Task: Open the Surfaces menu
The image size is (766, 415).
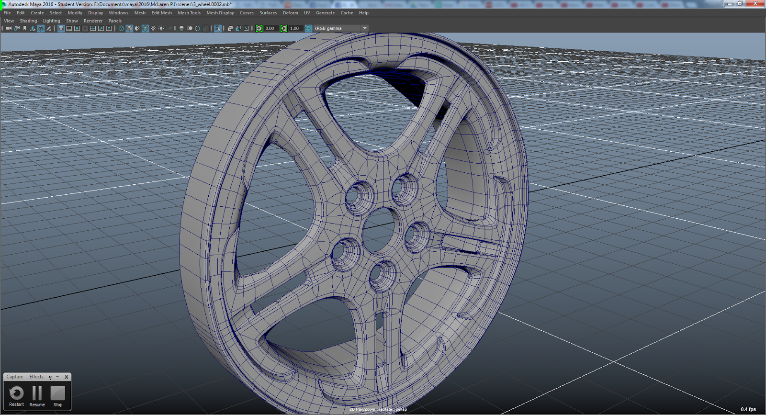Action: coord(268,13)
